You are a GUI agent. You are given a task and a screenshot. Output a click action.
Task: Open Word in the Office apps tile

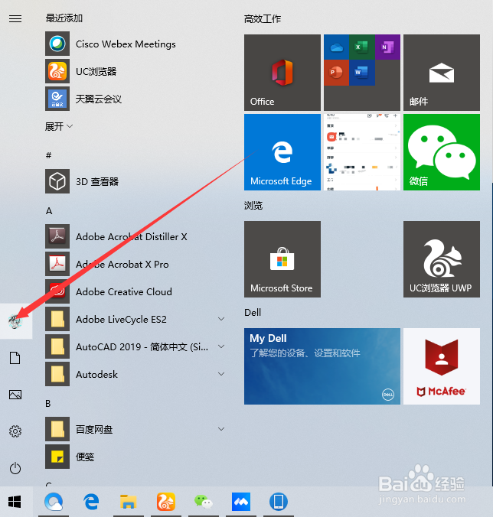[x=361, y=73]
